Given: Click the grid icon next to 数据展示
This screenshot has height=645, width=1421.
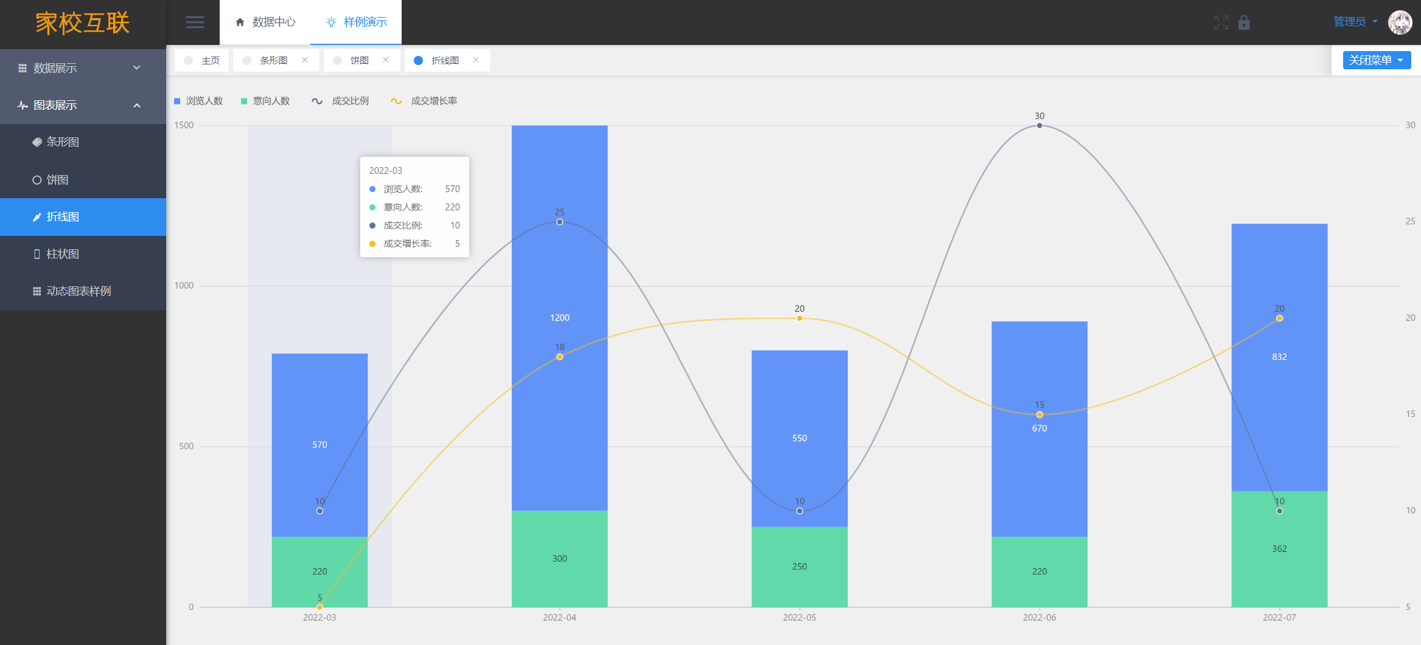Looking at the screenshot, I should 23,68.
